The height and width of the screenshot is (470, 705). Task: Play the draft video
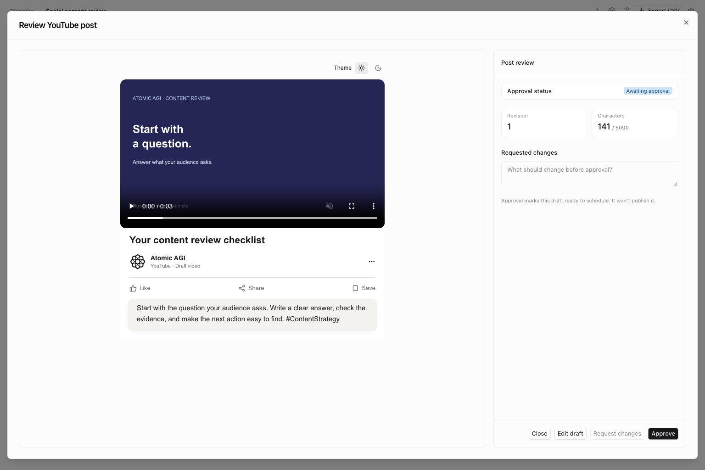click(132, 206)
